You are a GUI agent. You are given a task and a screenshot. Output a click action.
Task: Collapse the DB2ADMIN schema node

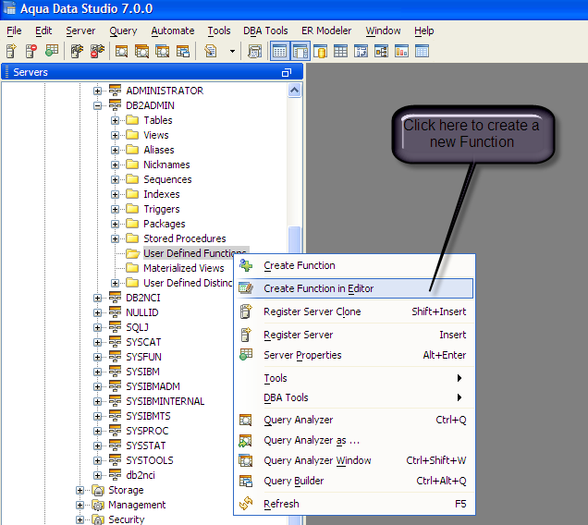pyautogui.click(x=97, y=105)
